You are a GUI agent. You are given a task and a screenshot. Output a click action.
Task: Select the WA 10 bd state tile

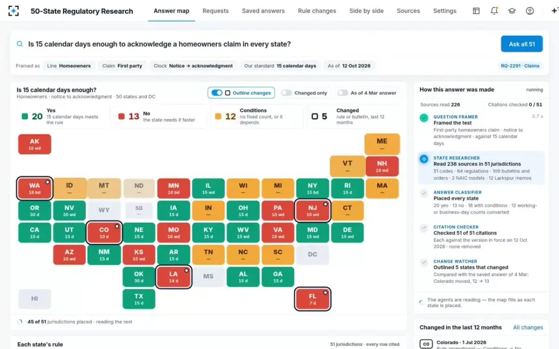pyautogui.click(x=34, y=188)
